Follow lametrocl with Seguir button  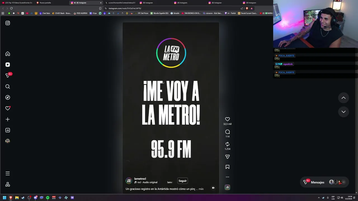[183, 181]
